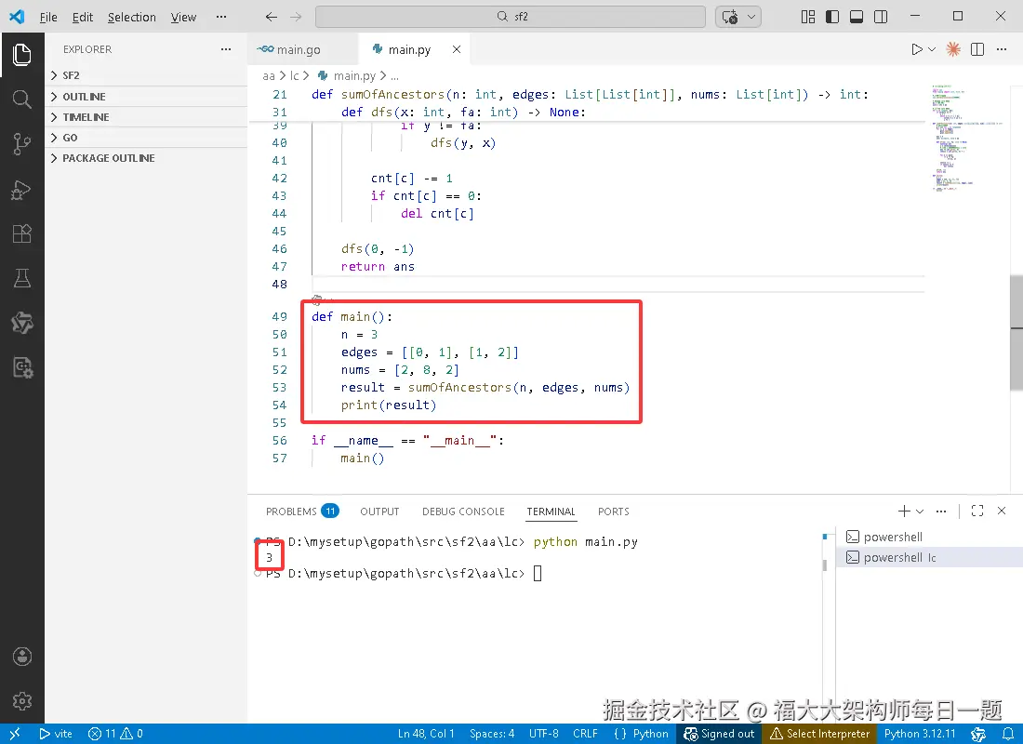The image size is (1023, 744).
Task: Click Signed out status item
Action: (x=720, y=734)
